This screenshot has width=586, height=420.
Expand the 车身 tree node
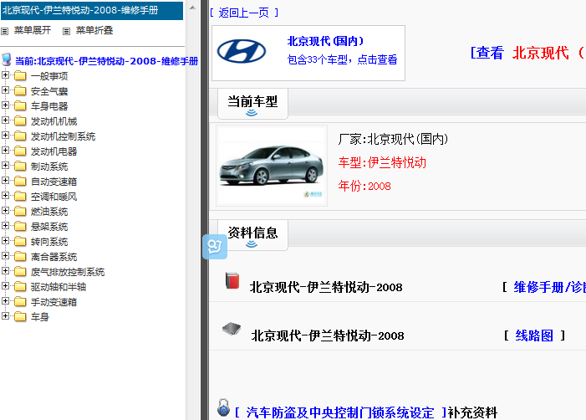click(5, 316)
